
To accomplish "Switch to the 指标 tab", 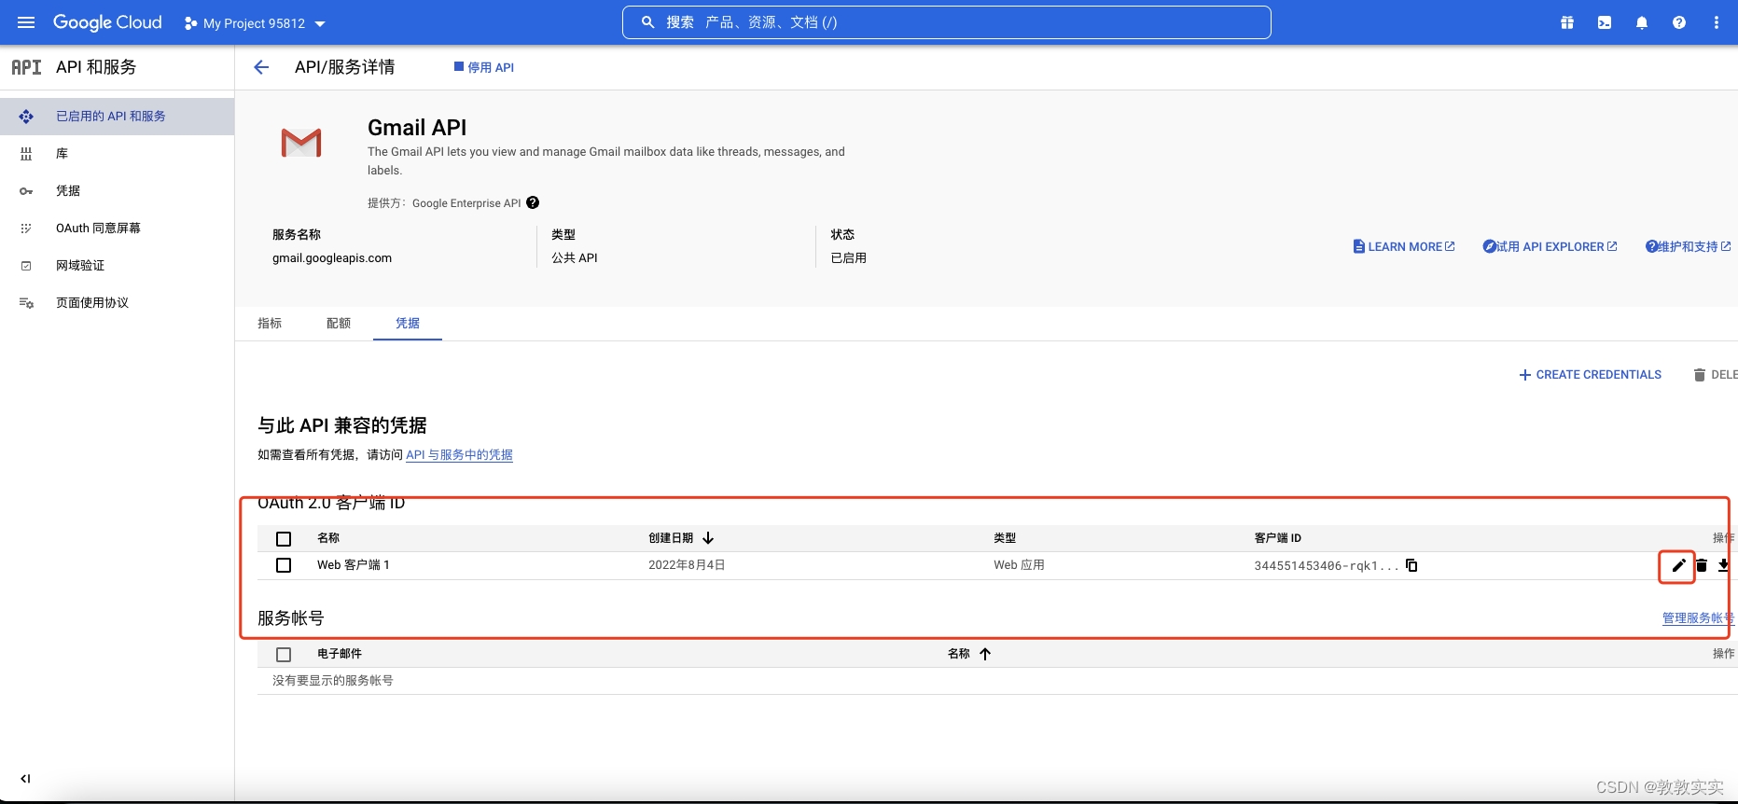I will [270, 323].
